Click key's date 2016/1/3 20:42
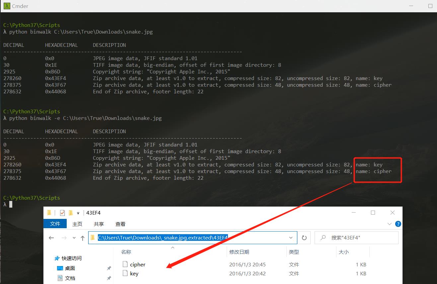The height and width of the screenshot is (284, 437). click(248, 274)
